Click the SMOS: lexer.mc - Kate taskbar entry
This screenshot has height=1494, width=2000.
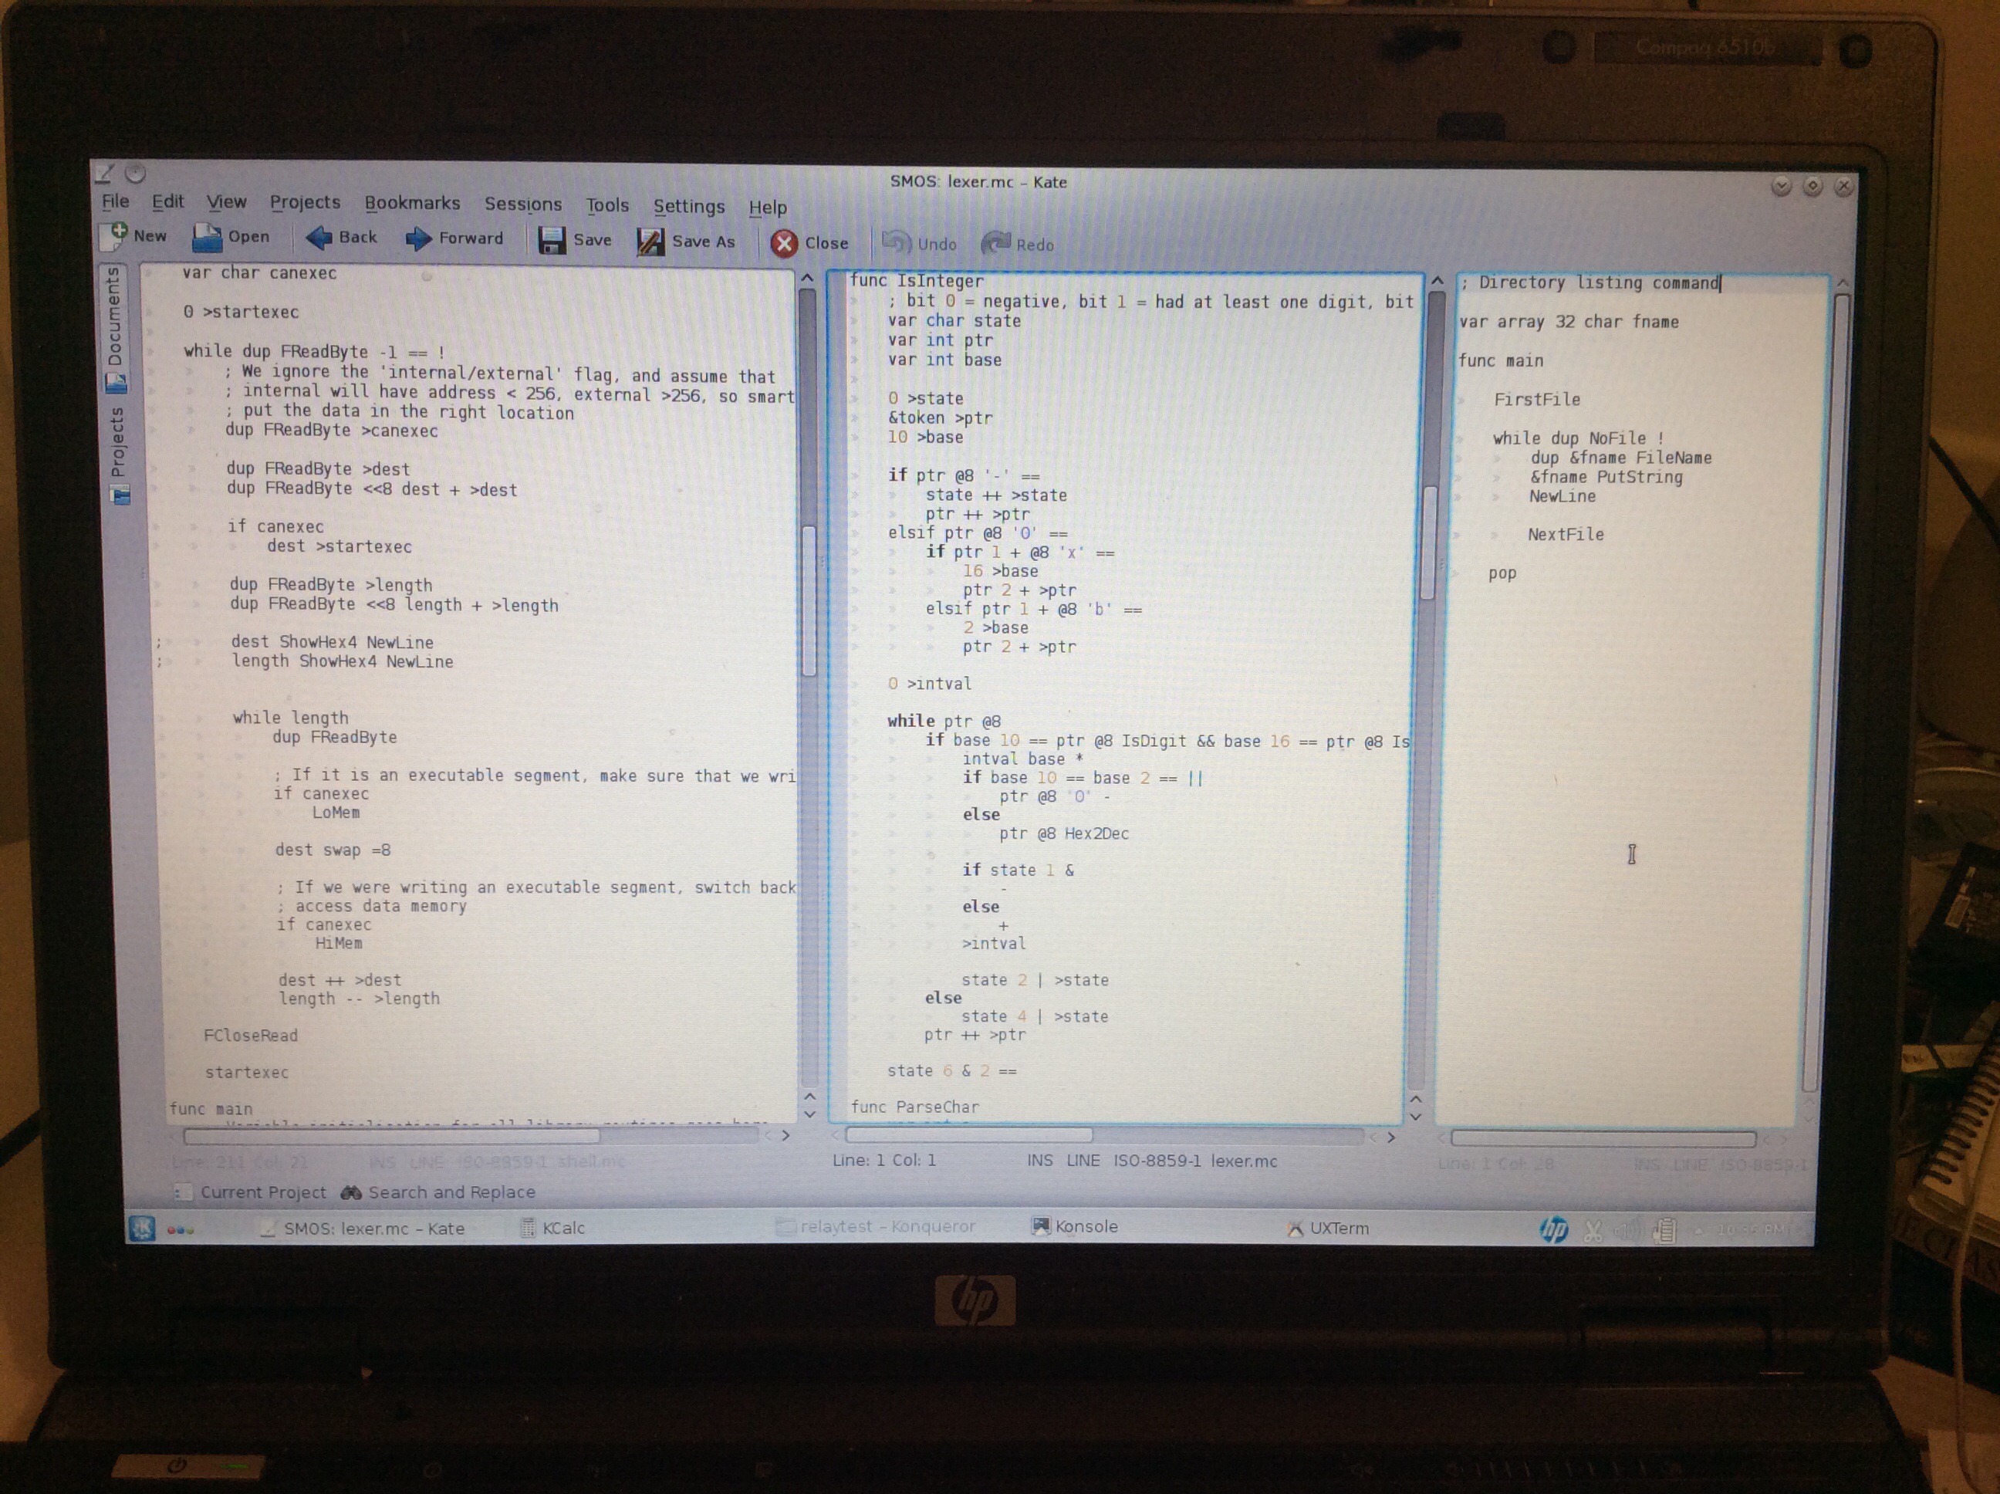click(x=362, y=1228)
